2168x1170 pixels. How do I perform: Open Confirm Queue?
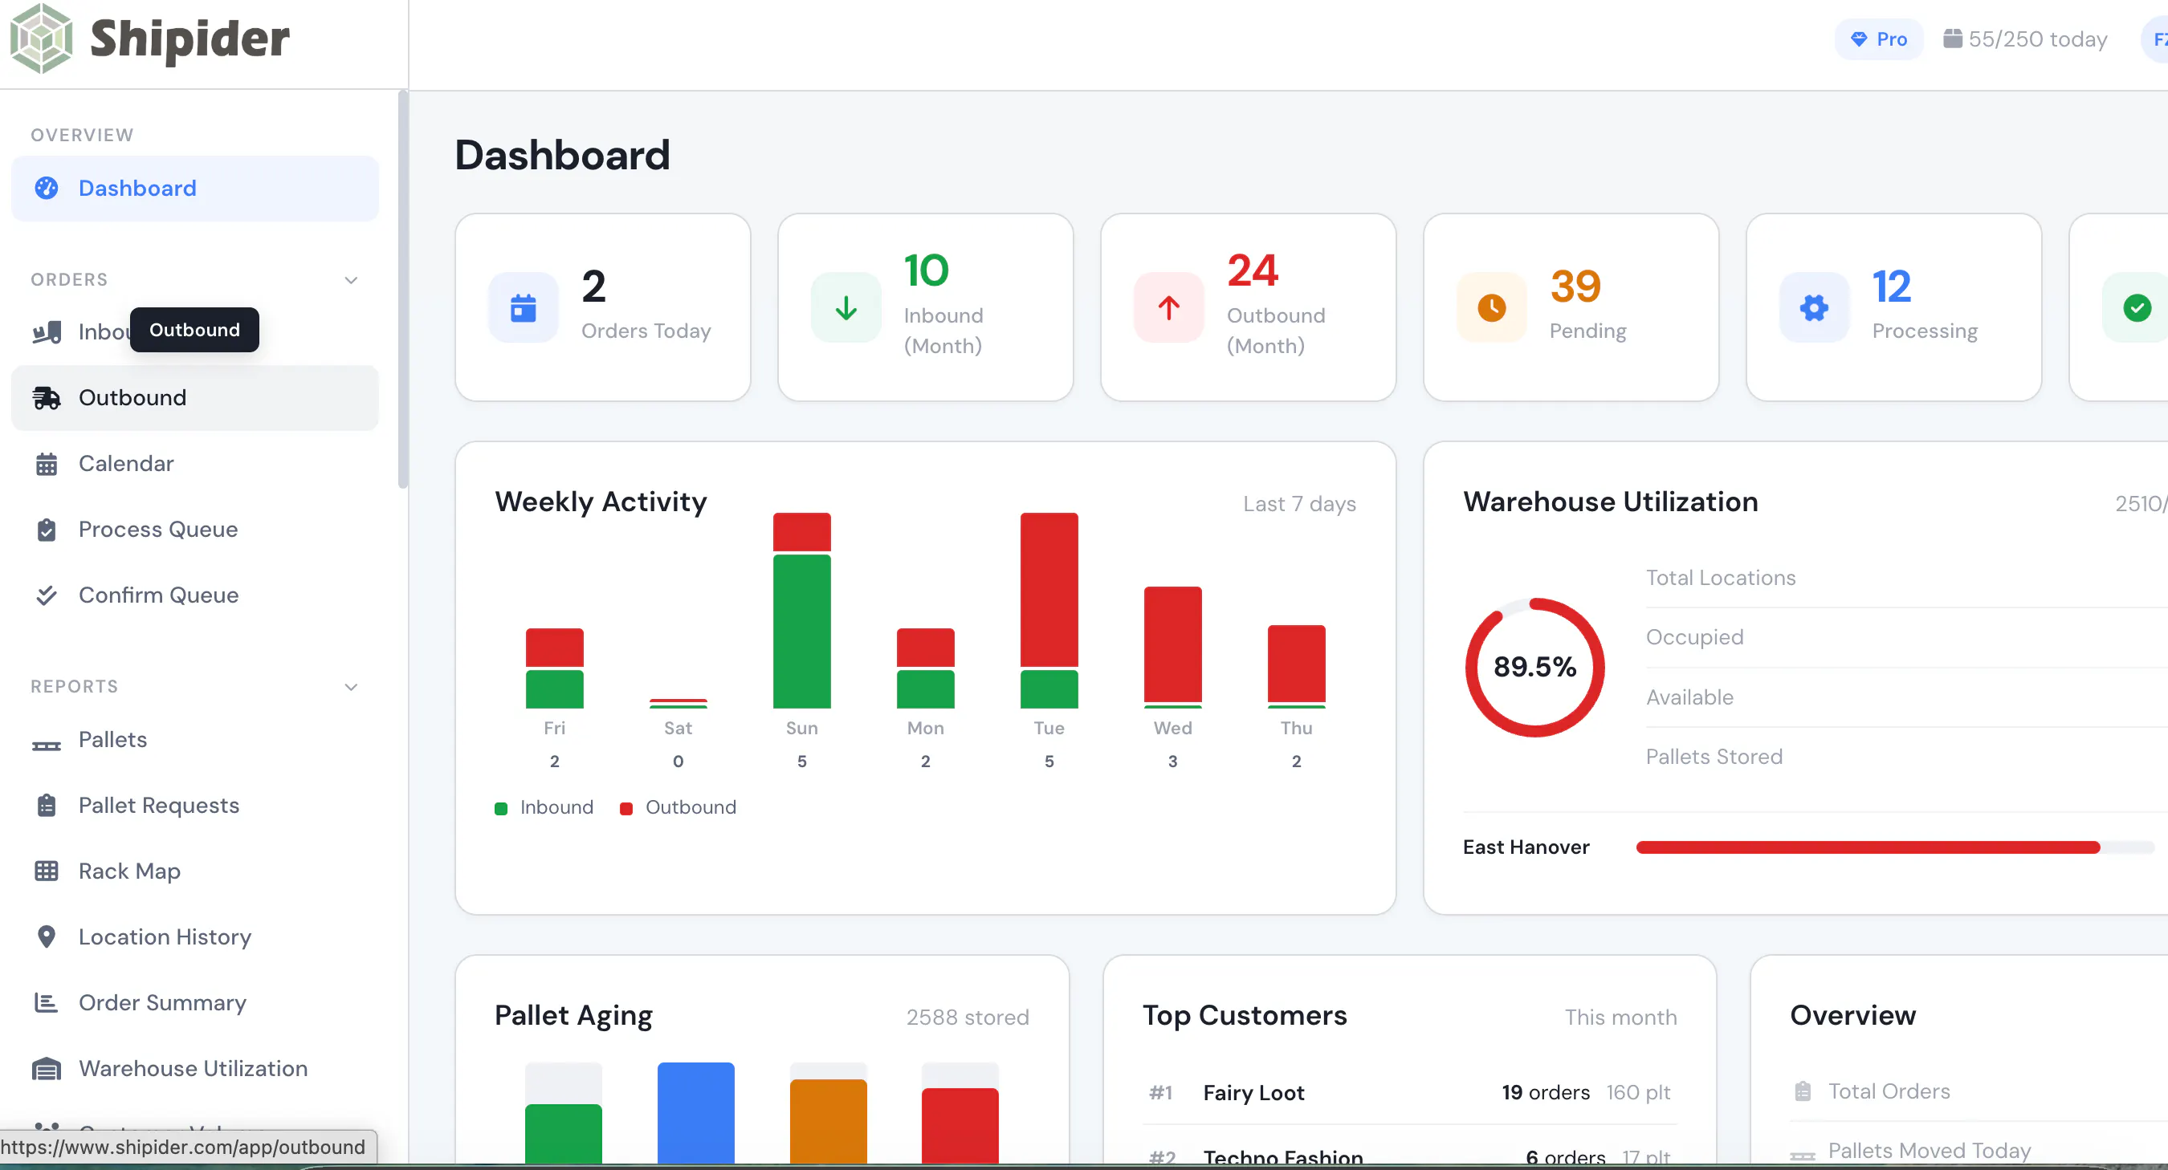coord(194,595)
